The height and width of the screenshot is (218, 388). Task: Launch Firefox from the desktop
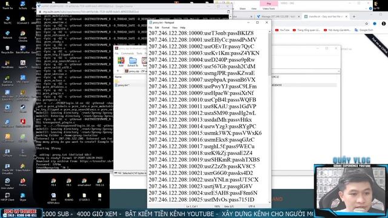click(23, 182)
